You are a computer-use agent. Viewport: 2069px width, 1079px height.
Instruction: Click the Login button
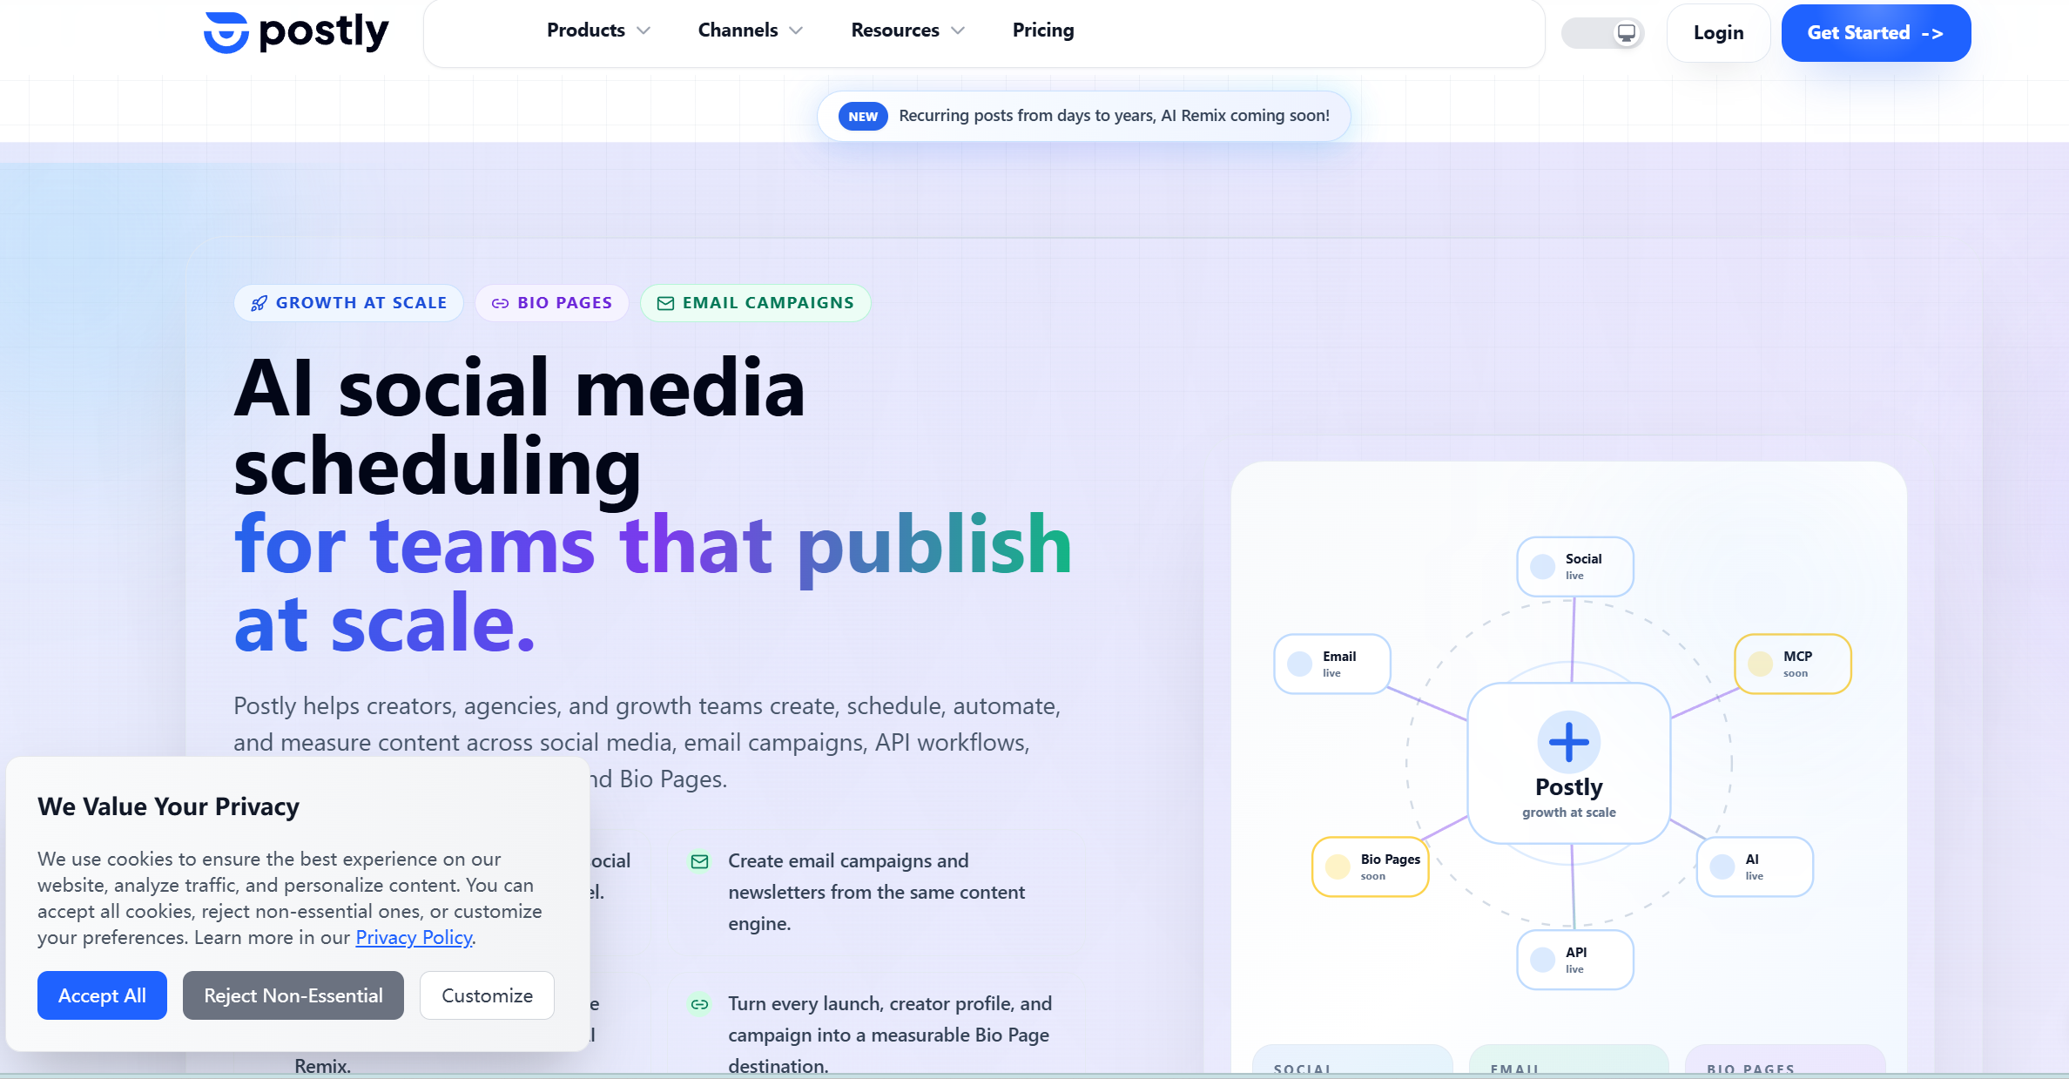click(1718, 33)
